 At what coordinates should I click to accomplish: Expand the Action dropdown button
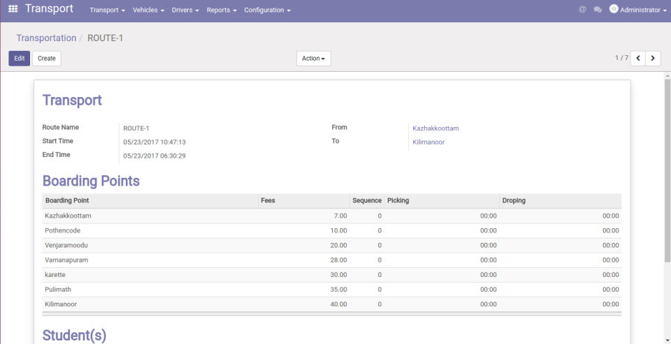pos(313,59)
